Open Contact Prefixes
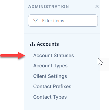The width and height of the screenshot is (109, 110). pyautogui.click(x=52, y=86)
